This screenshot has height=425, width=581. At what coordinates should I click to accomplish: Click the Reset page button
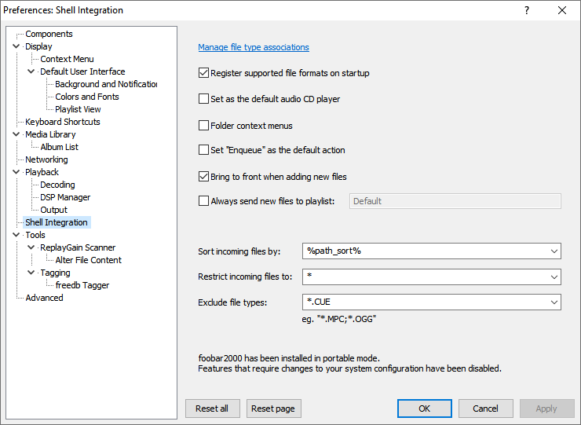coord(273,409)
